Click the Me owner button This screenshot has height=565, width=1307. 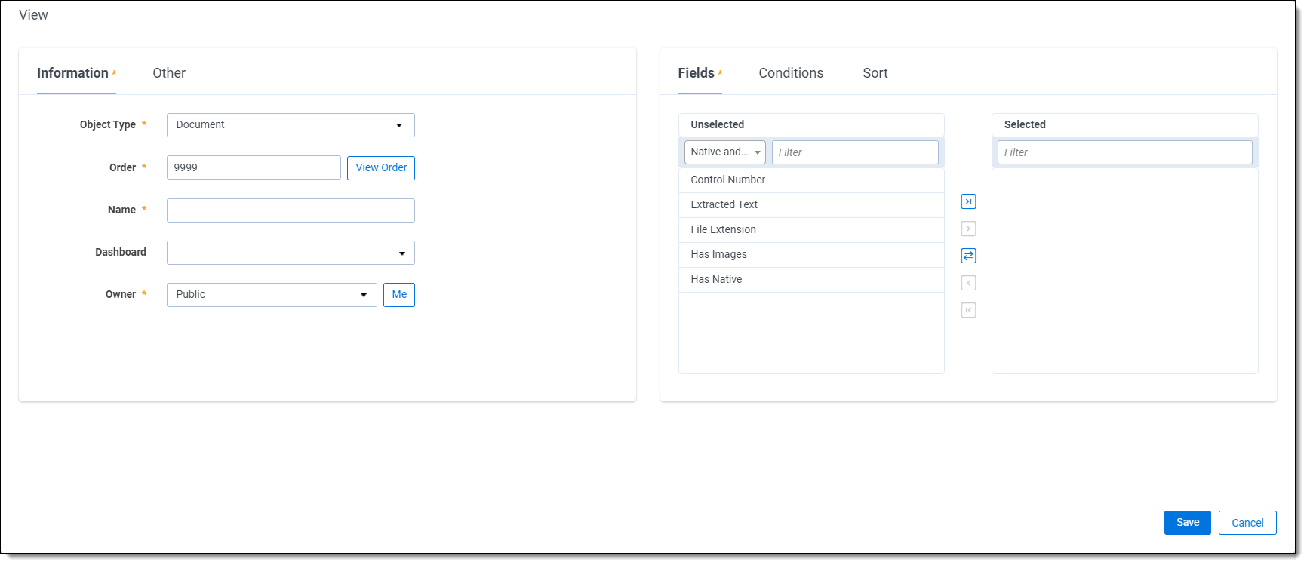click(x=399, y=295)
